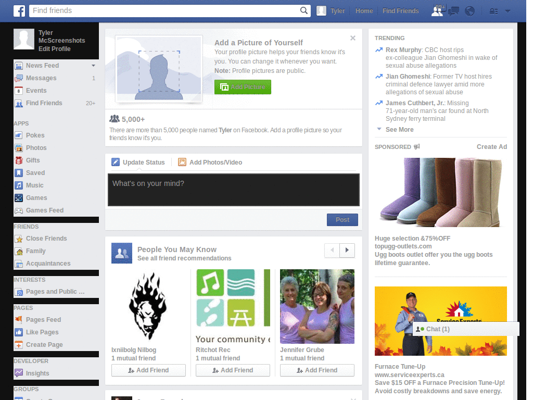Click the Furnace Tune-Up ad image
The height and width of the screenshot is (400, 533).
click(440, 321)
